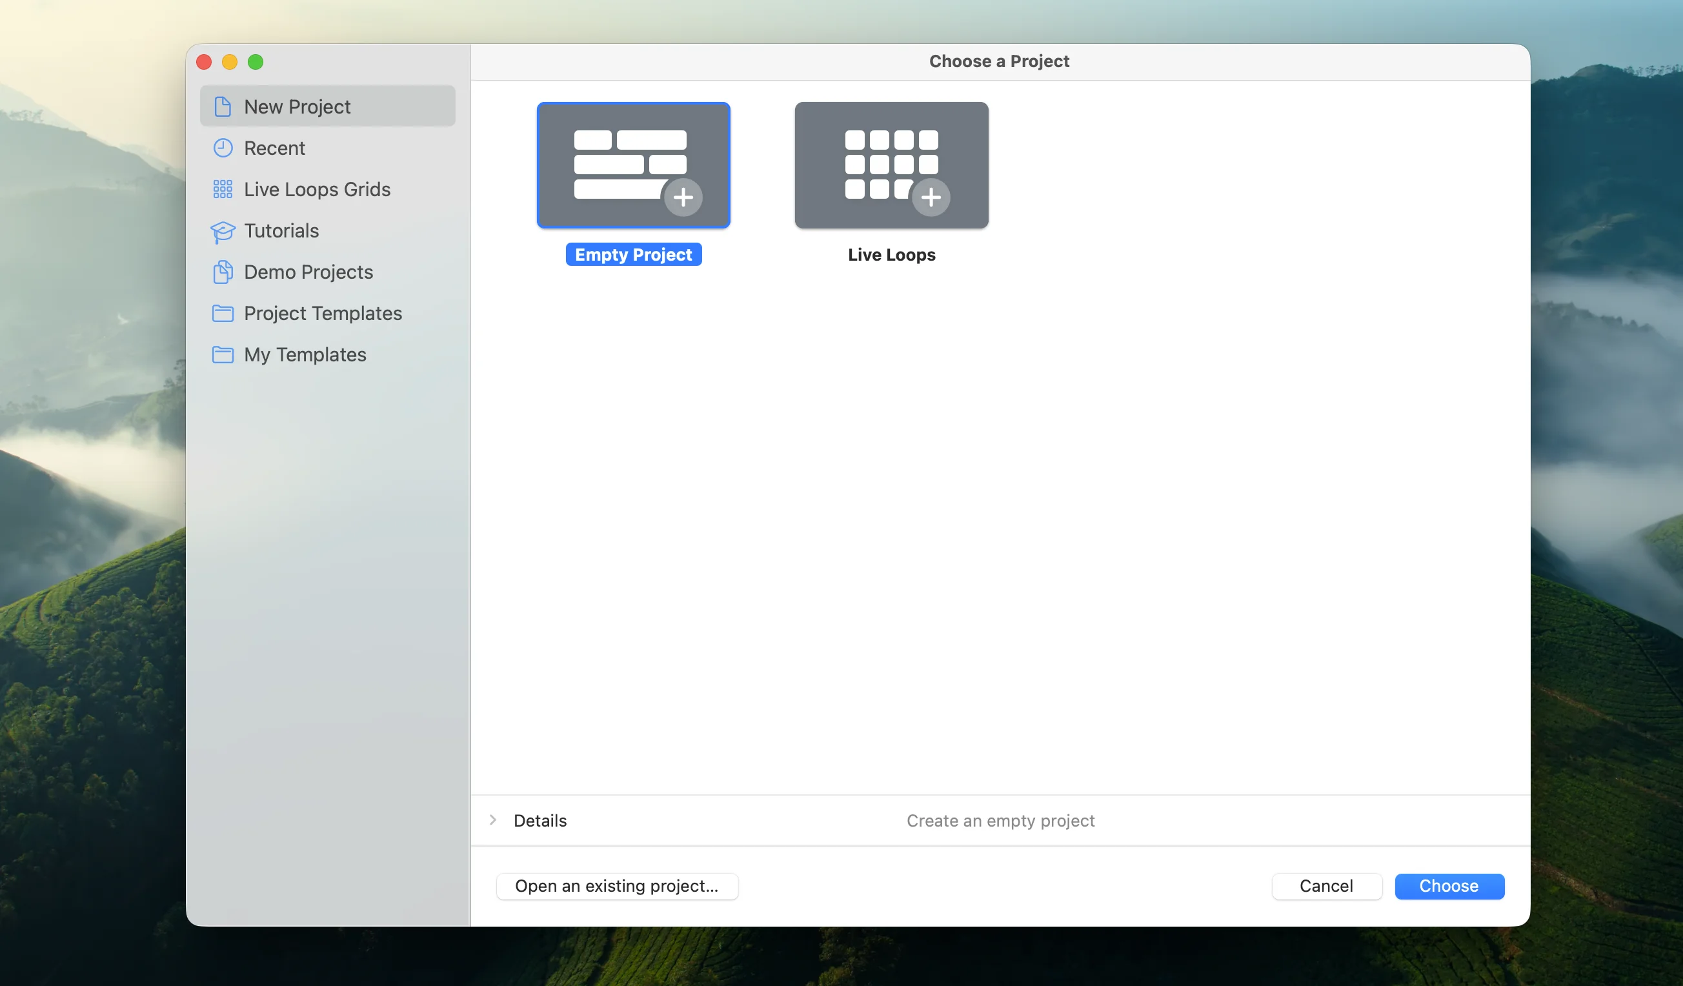This screenshot has width=1683, height=986.
Task: Click the green zoom window button
Action: pos(256,61)
